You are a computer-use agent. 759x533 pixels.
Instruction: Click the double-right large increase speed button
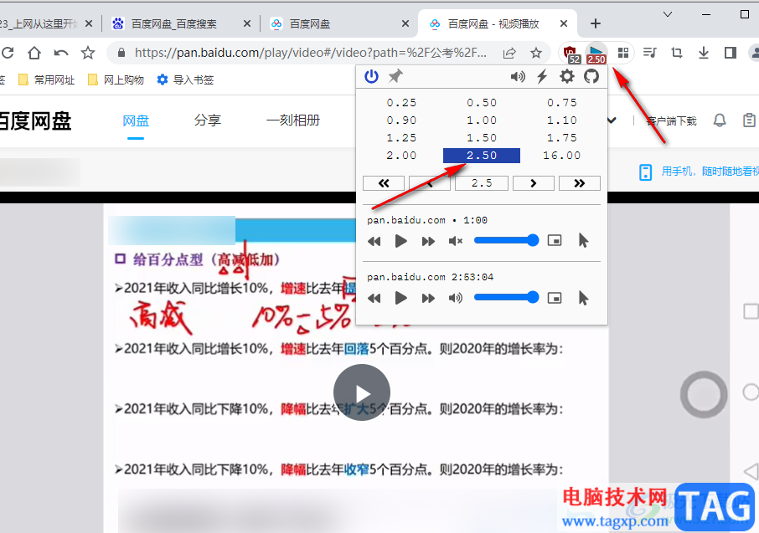pos(580,183)
